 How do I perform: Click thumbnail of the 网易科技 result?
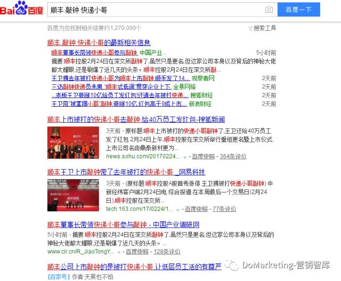point(73,195)
